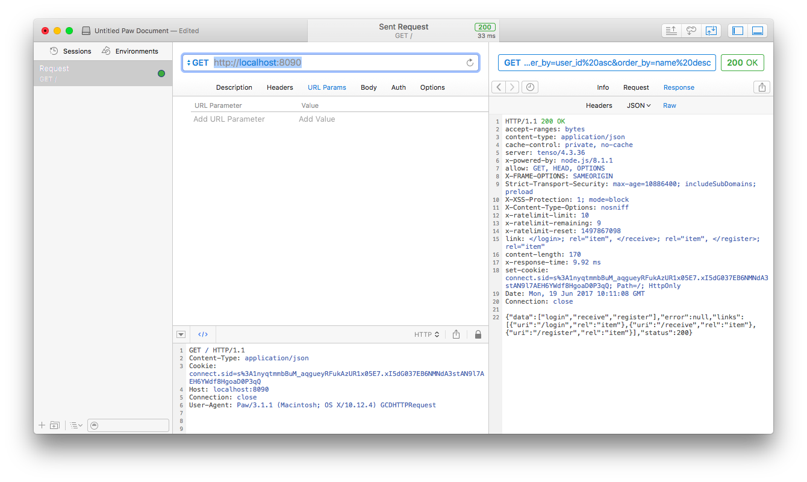The width and height of the screenshot is (807, 482).
Task: Click the Sent Request title text
Action: click(403, 27)
